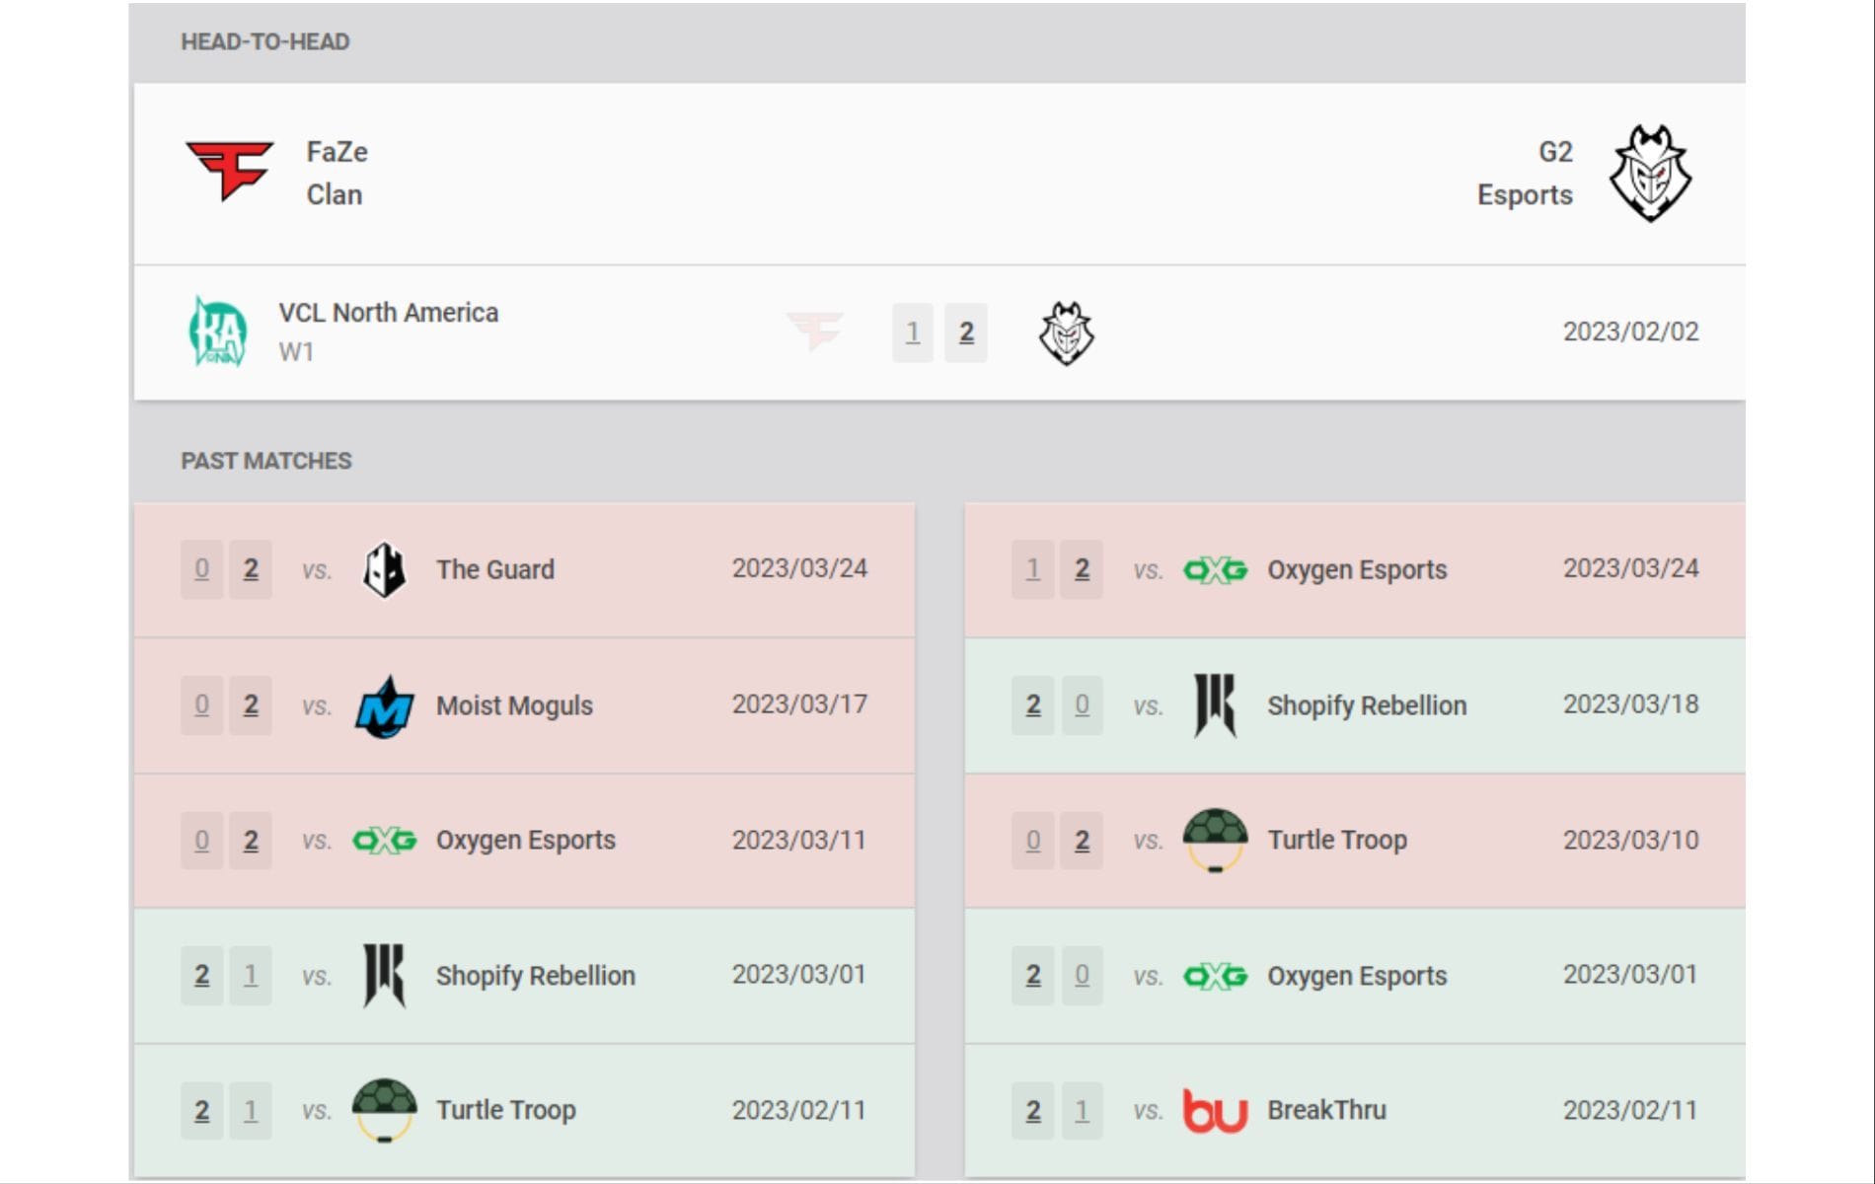The width and height of the screenshot is (1875, 1184).
Task: Click Oxygen Esports logo dated 2023/03/11
Action: pos(384,841)
